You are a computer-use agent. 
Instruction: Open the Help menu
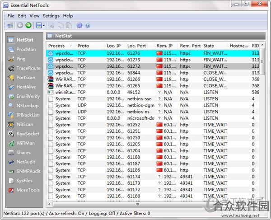pos(68,16)
